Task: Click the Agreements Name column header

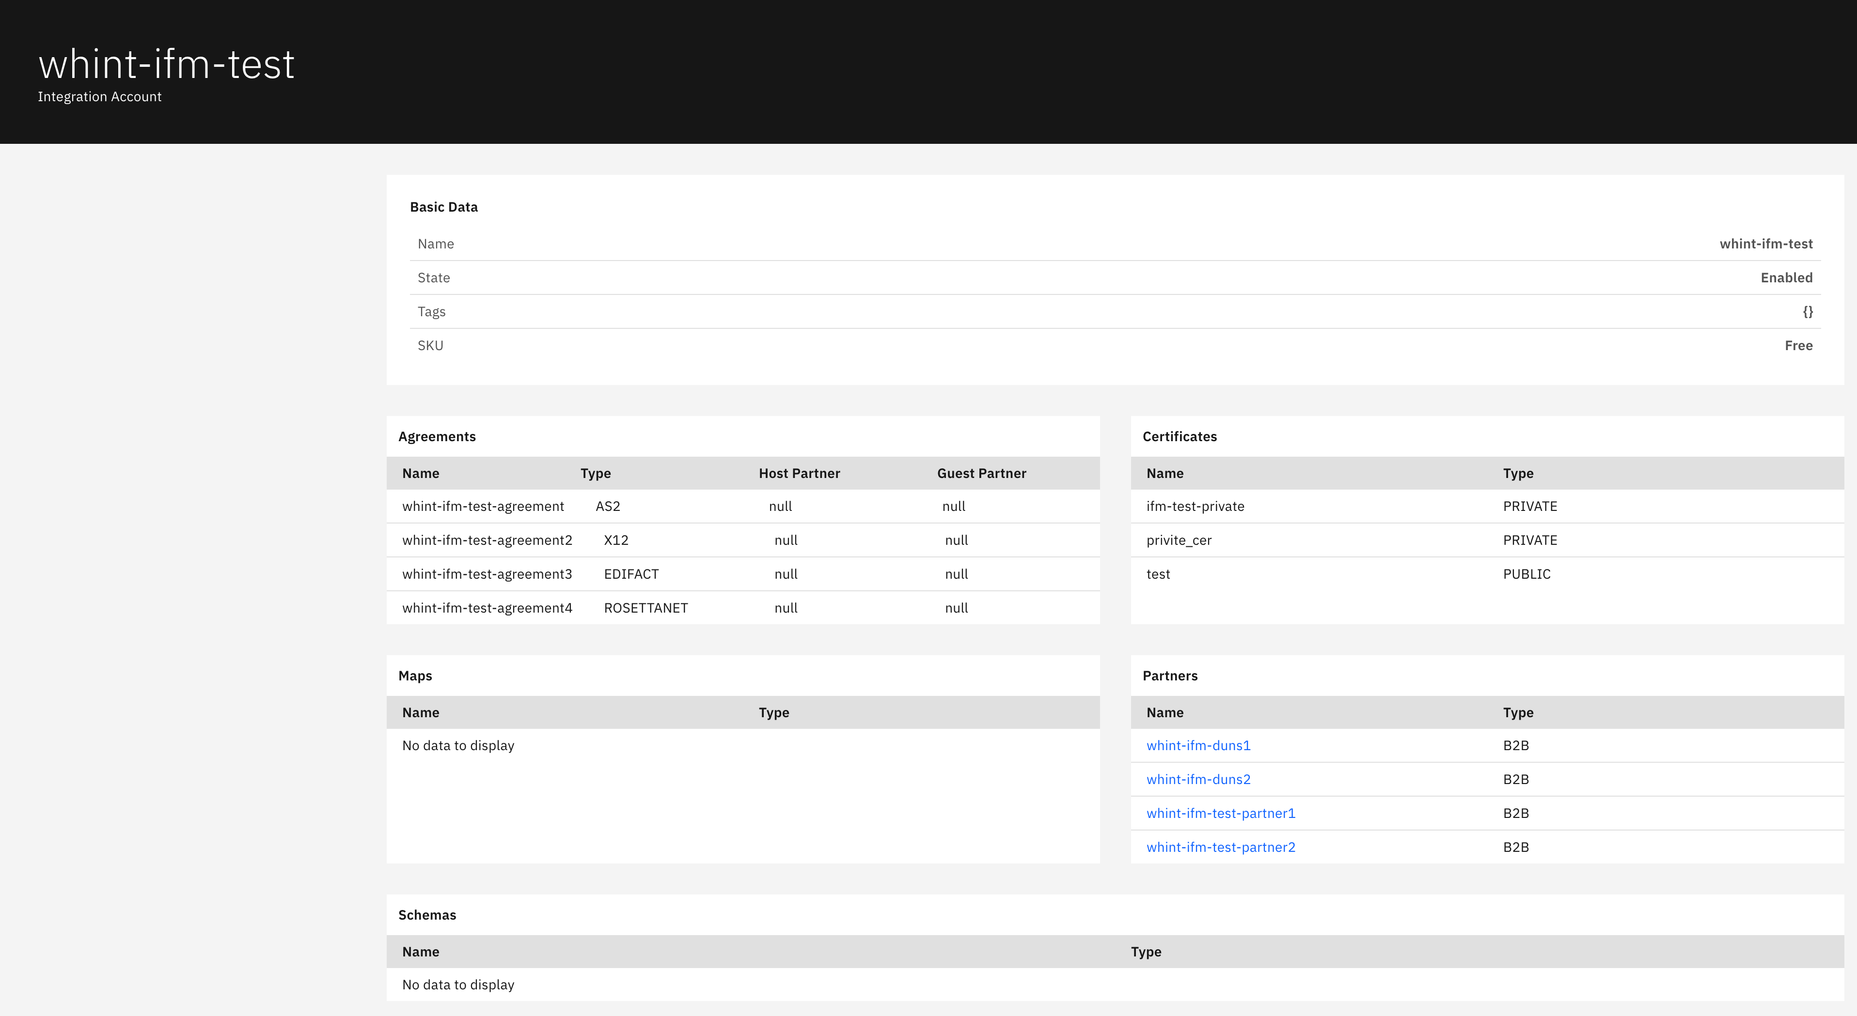Action: [420, 473]
